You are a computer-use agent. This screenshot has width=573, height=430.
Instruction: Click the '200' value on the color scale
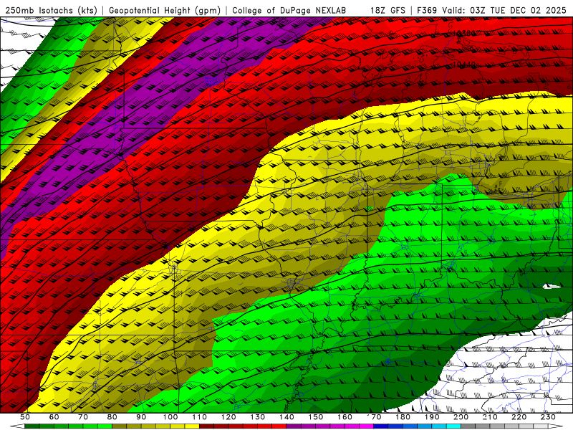click(461, 417)
